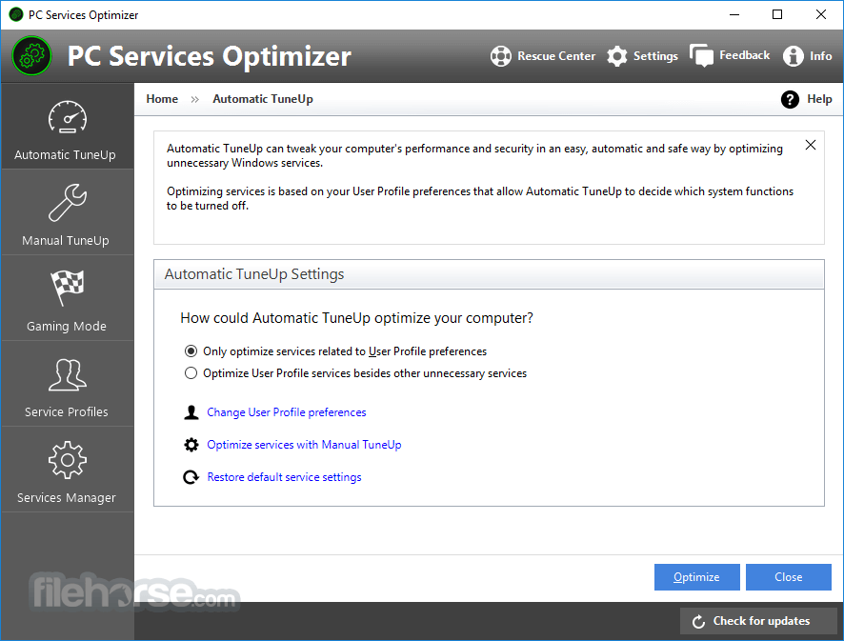844x641 pixels.
Task: Click Restore default service settings link
Action: pyautogui.click(x=284, y=477)
